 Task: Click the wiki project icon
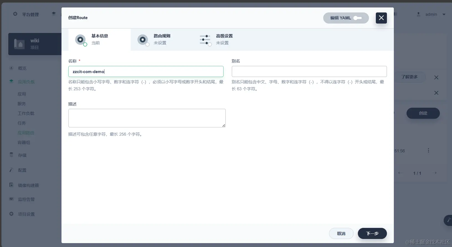click(19, 44)
